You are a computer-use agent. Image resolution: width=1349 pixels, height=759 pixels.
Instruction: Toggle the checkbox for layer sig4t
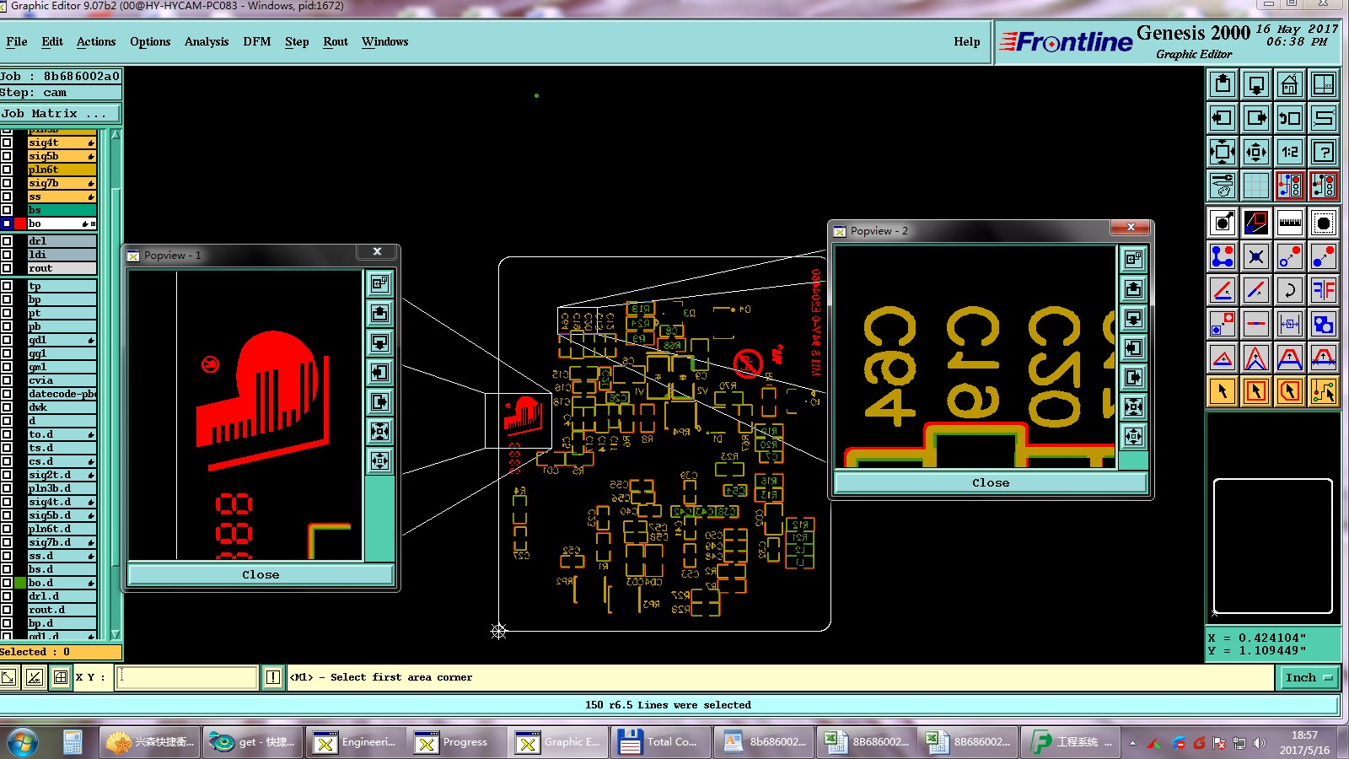tap(7, 143)
